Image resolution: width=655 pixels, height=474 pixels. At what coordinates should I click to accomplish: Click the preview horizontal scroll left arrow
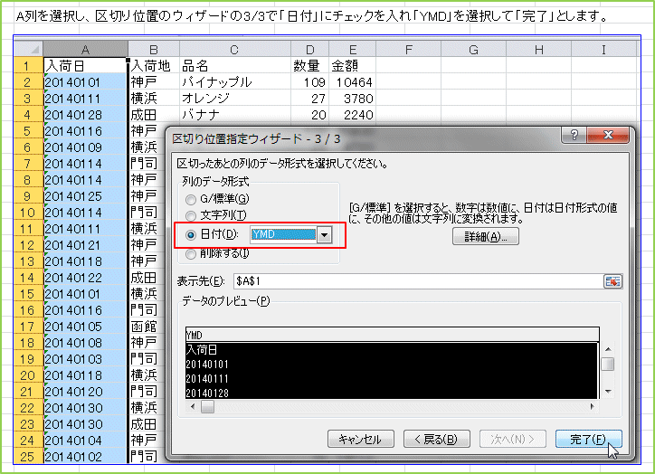tap(193, 406)
